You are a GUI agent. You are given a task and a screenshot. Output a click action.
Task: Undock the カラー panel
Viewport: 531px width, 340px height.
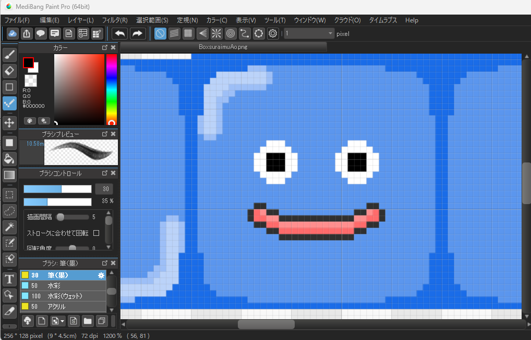(x=105, y=48)
